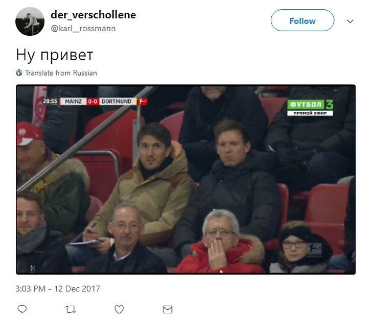Click the faded Bundesliga watermark in the photo's corner
The height and width of the screenshot is (321, 373).
tap(314, 250)
